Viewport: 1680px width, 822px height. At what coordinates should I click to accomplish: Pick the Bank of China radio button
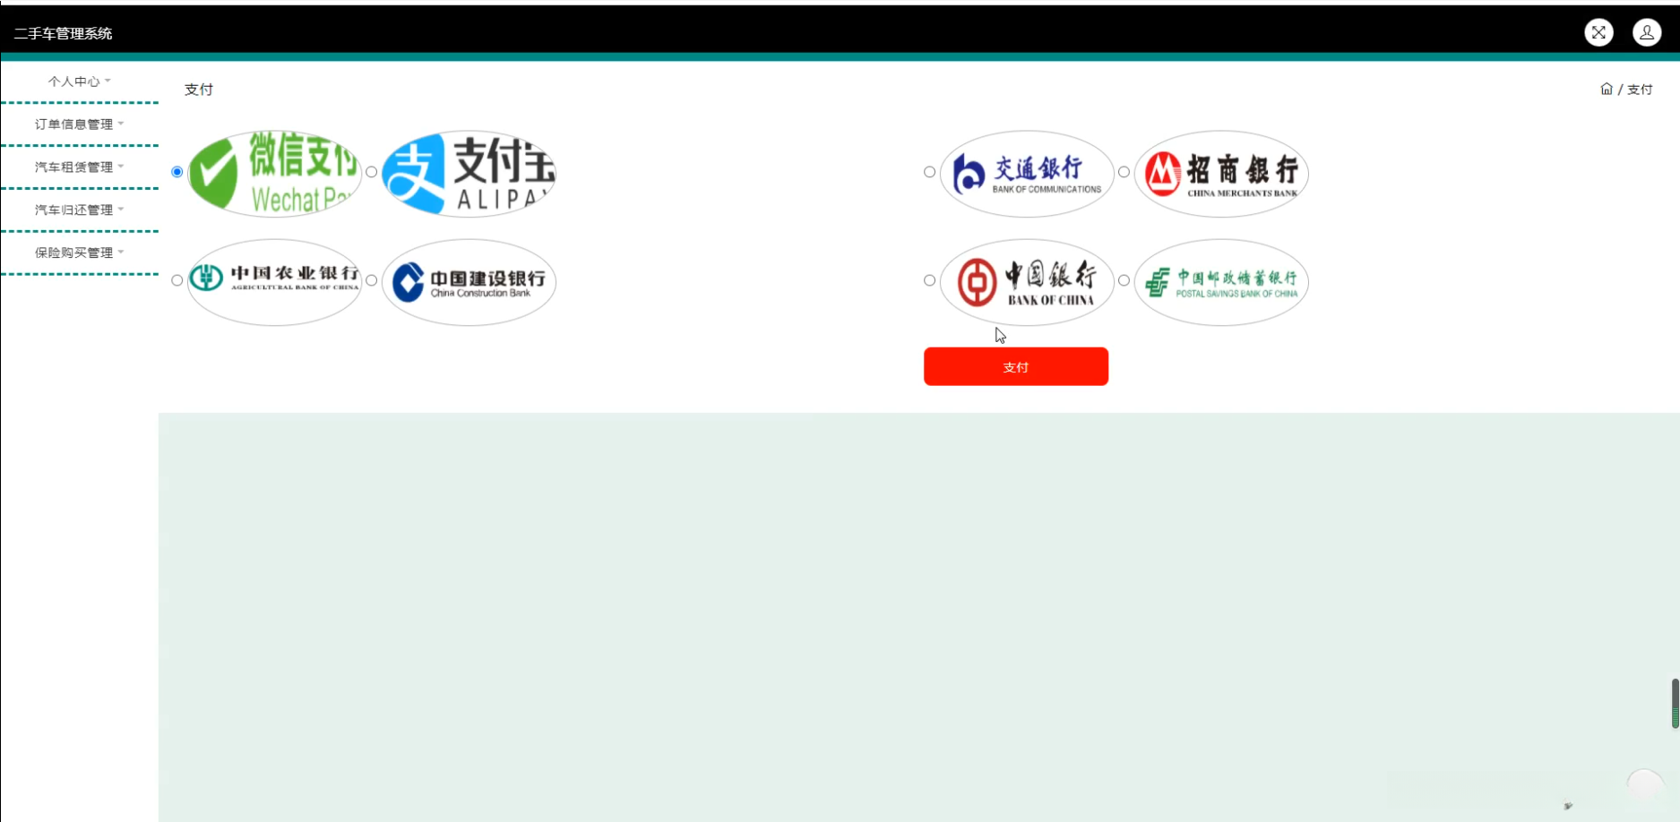tap(930, 280)
